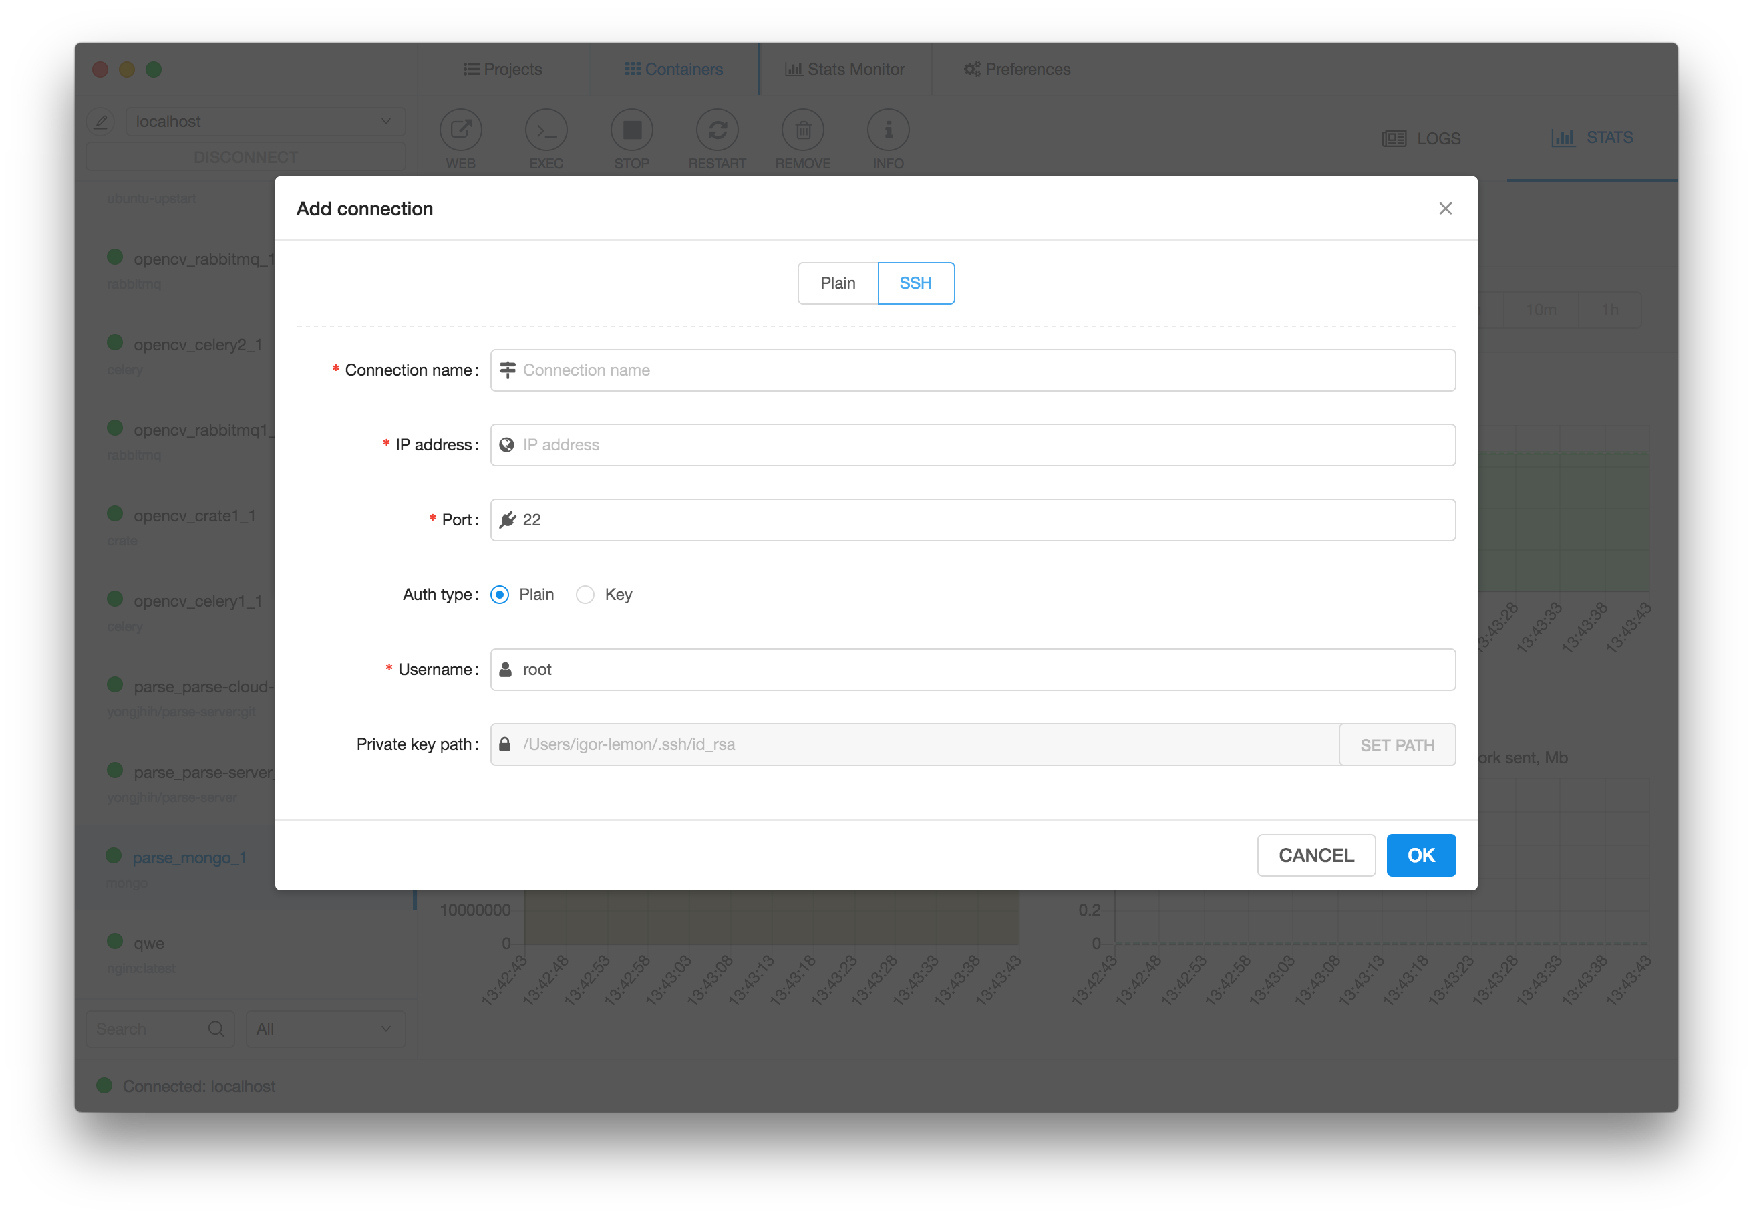
Task: Click the search magnifier icon
Action: point(216,1029)
